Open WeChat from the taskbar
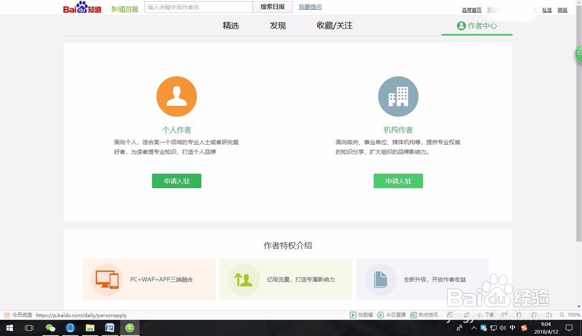The height and width of the screenshot is (336, 582). [x=50, y=327]
